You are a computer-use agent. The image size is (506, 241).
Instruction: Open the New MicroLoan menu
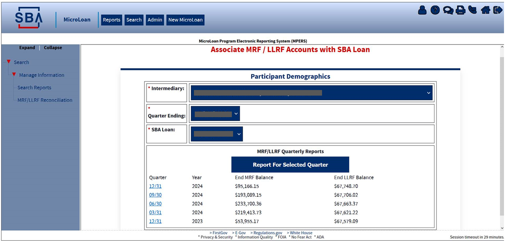(185, 20)
